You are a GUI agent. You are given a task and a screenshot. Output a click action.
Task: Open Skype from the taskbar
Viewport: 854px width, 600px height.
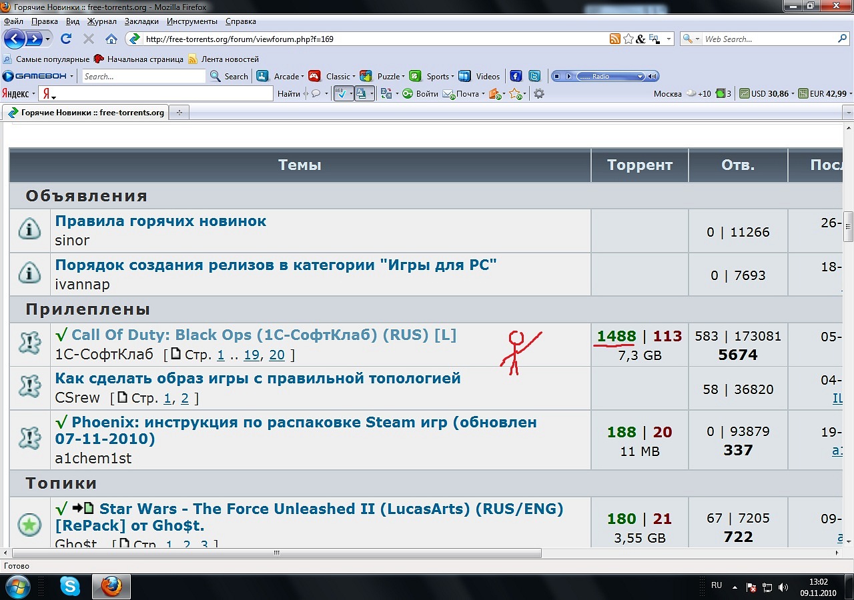click(x=69, y=586)
